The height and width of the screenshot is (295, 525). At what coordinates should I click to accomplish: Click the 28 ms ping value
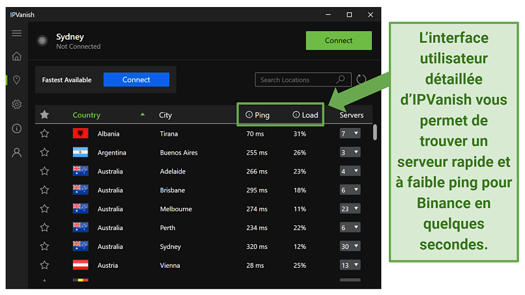point(255,265)
